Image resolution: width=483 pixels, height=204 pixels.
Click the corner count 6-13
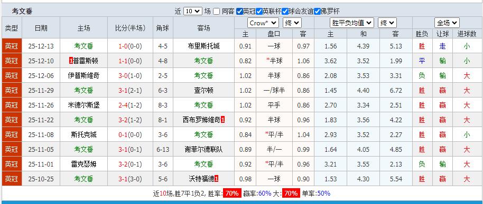coord(163,149)
